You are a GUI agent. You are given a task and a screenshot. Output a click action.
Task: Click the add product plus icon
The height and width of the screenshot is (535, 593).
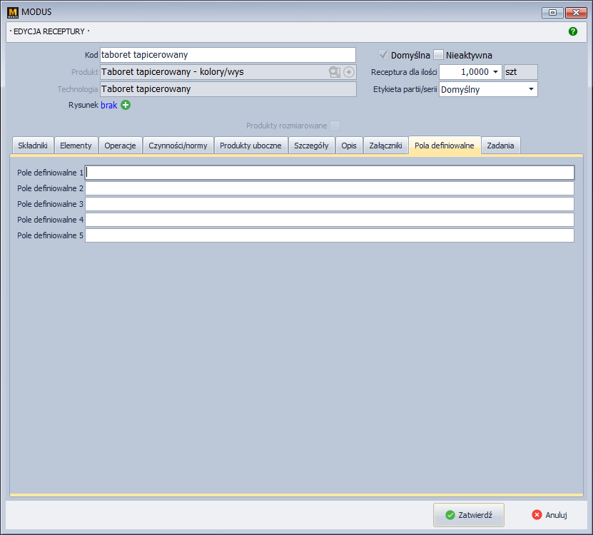(349, 72)
